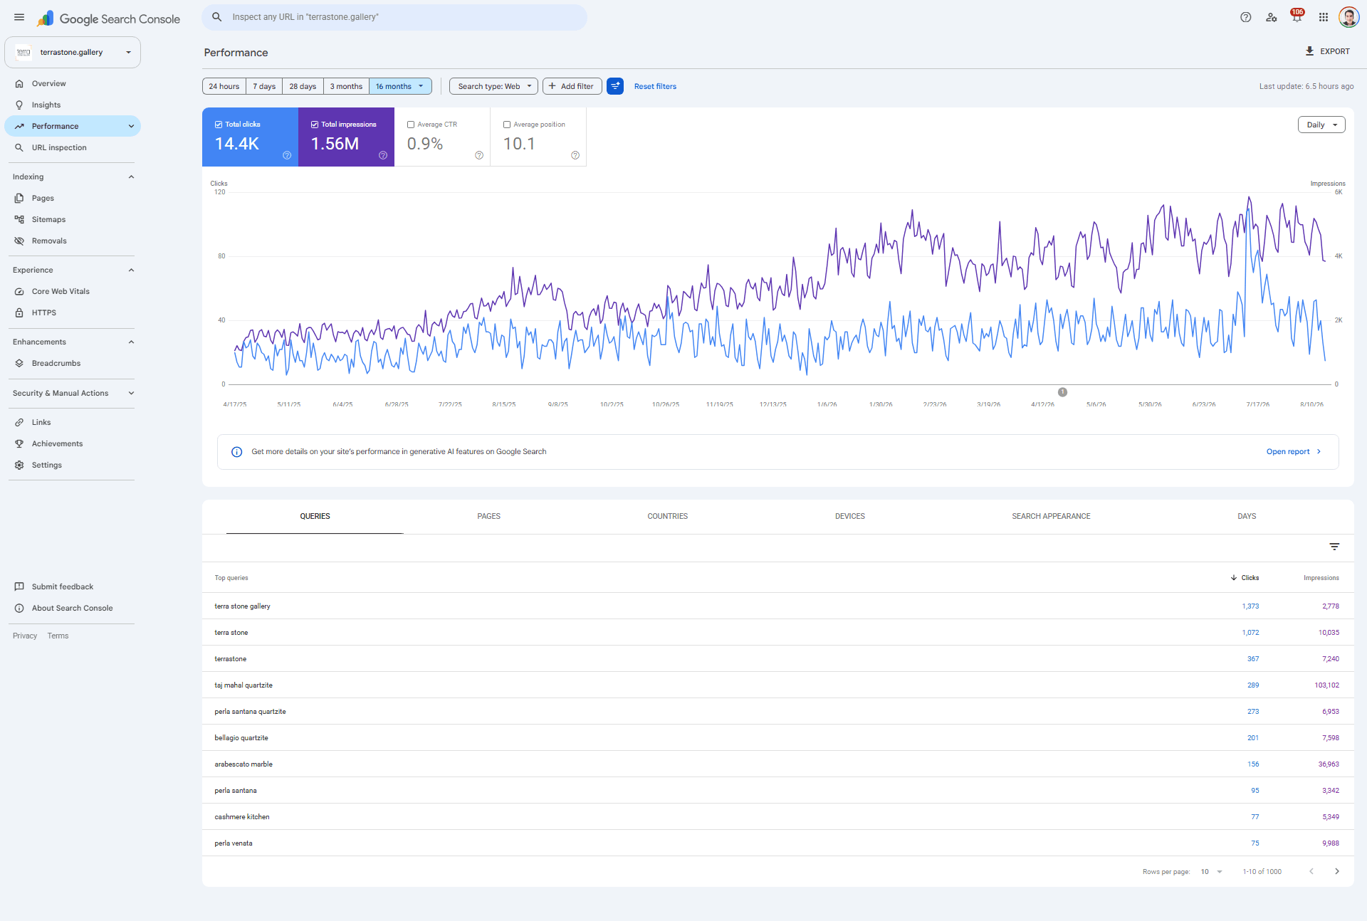Open Submit feedback in sidebar
Screen dimensions: 1367x921
tap(63, 587)
